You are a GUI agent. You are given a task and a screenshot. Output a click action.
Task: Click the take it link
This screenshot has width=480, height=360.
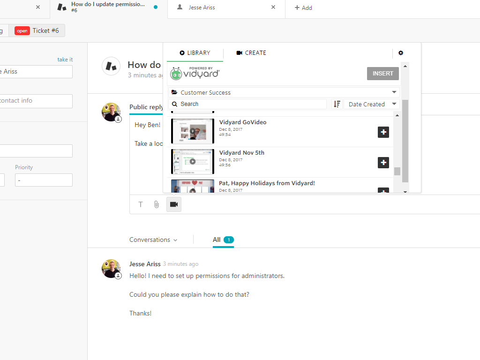pyautogui.click(x=65, y=60)
